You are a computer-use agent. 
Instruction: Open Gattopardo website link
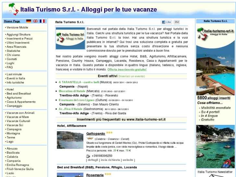tap(128, 160)
